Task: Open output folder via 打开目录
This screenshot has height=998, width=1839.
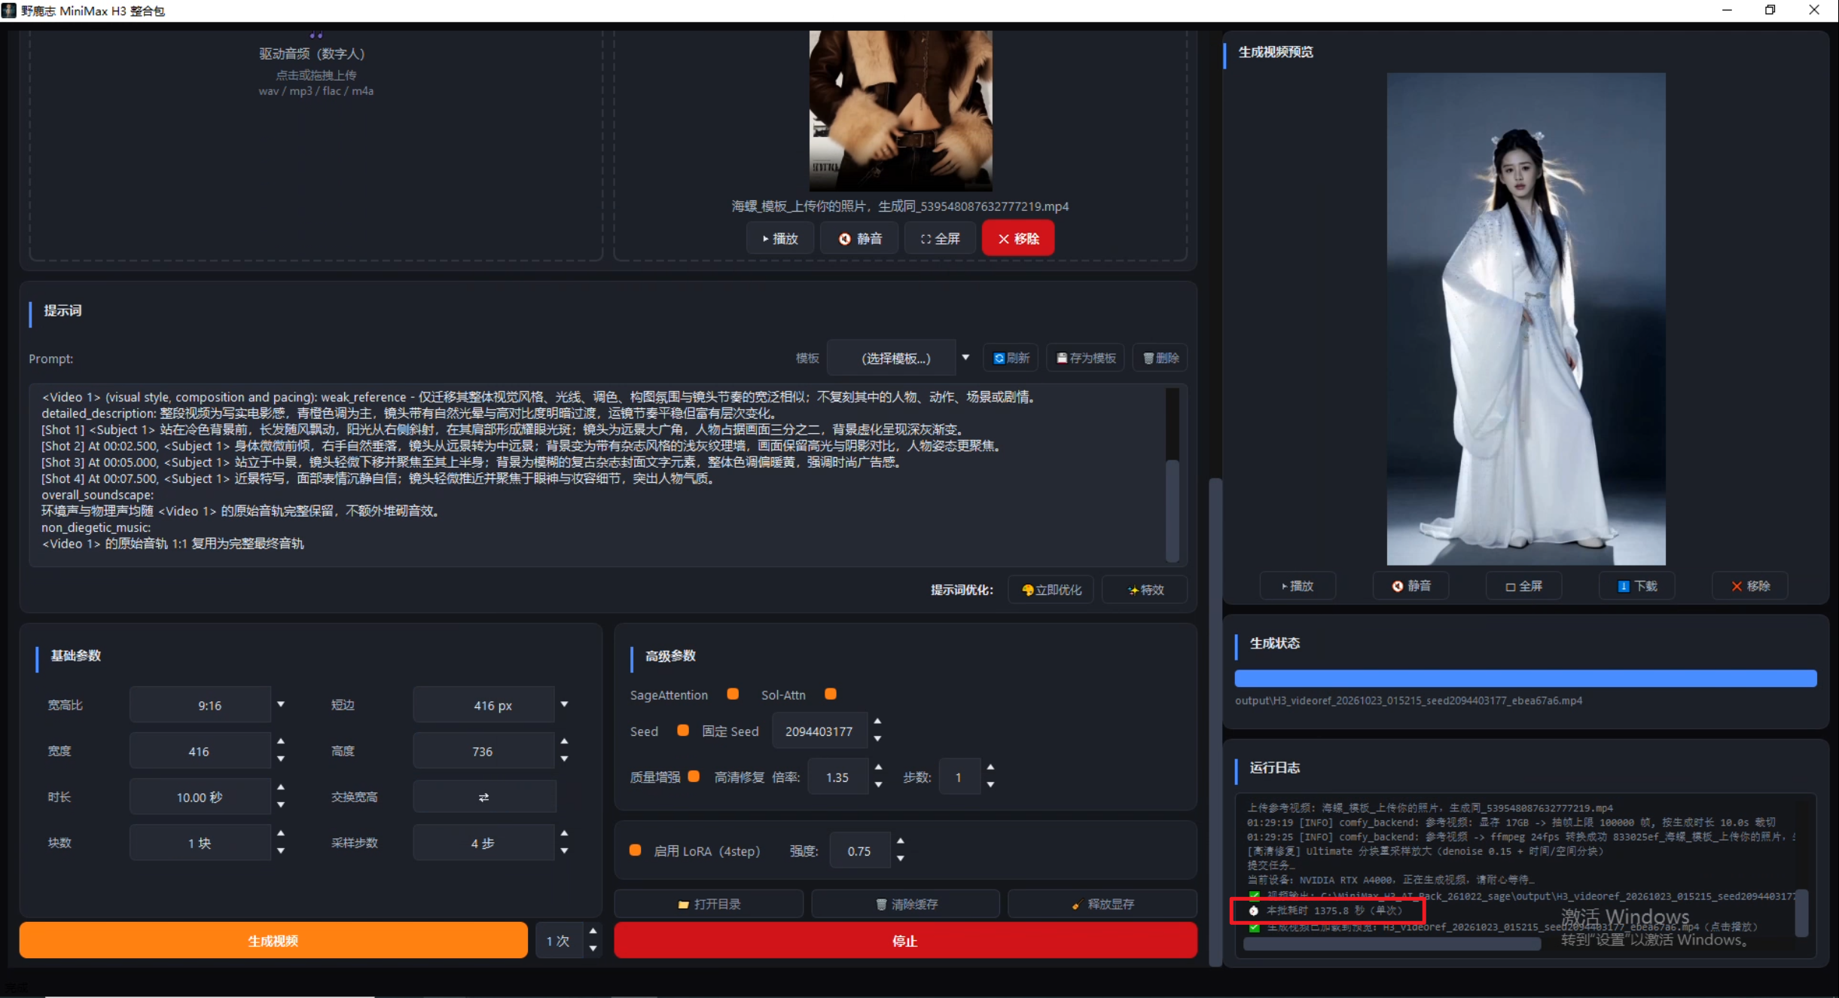Action: (x=709, y=904)
